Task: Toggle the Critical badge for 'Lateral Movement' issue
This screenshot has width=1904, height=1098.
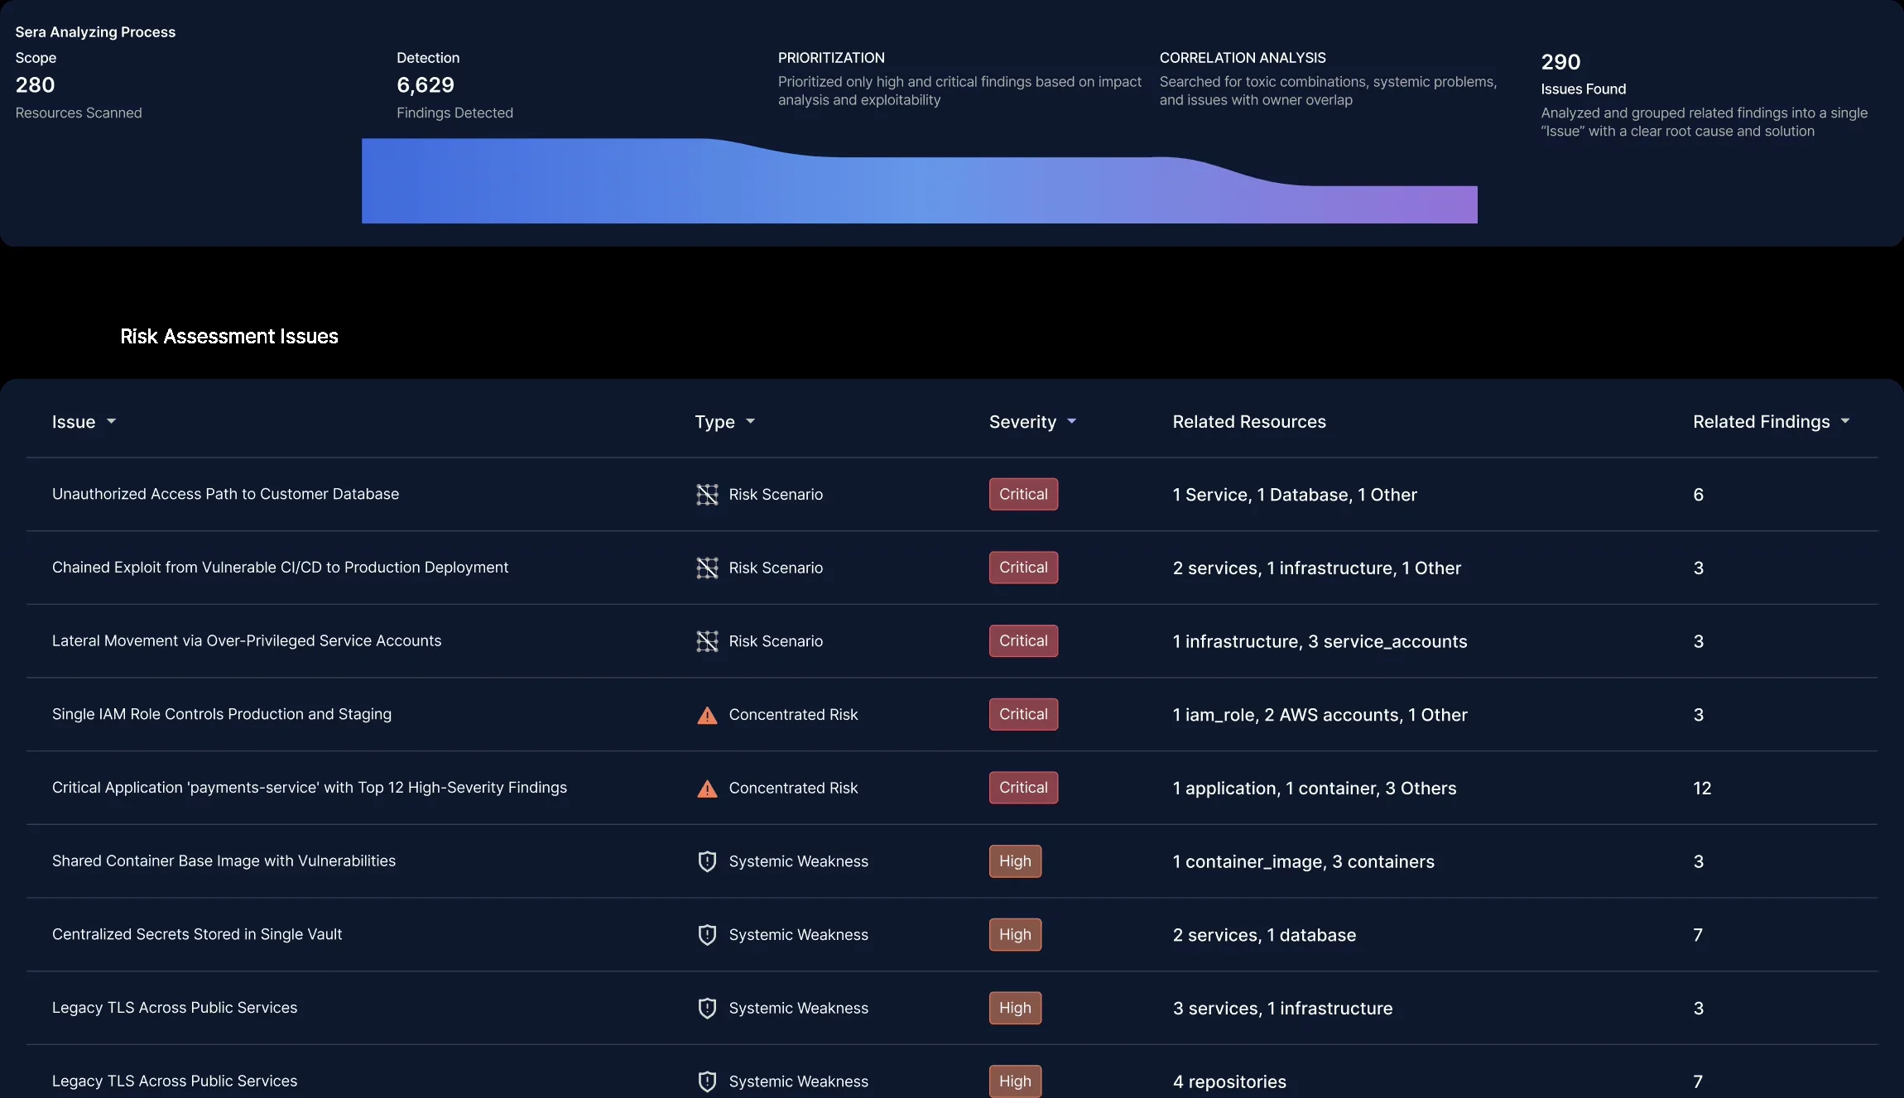Action: 1023,641
